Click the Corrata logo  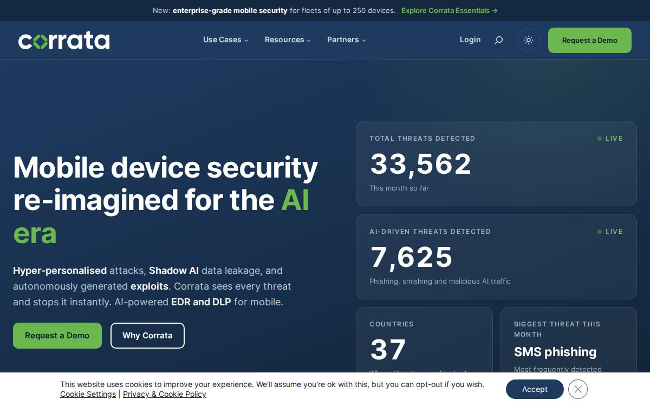point(64,40)
